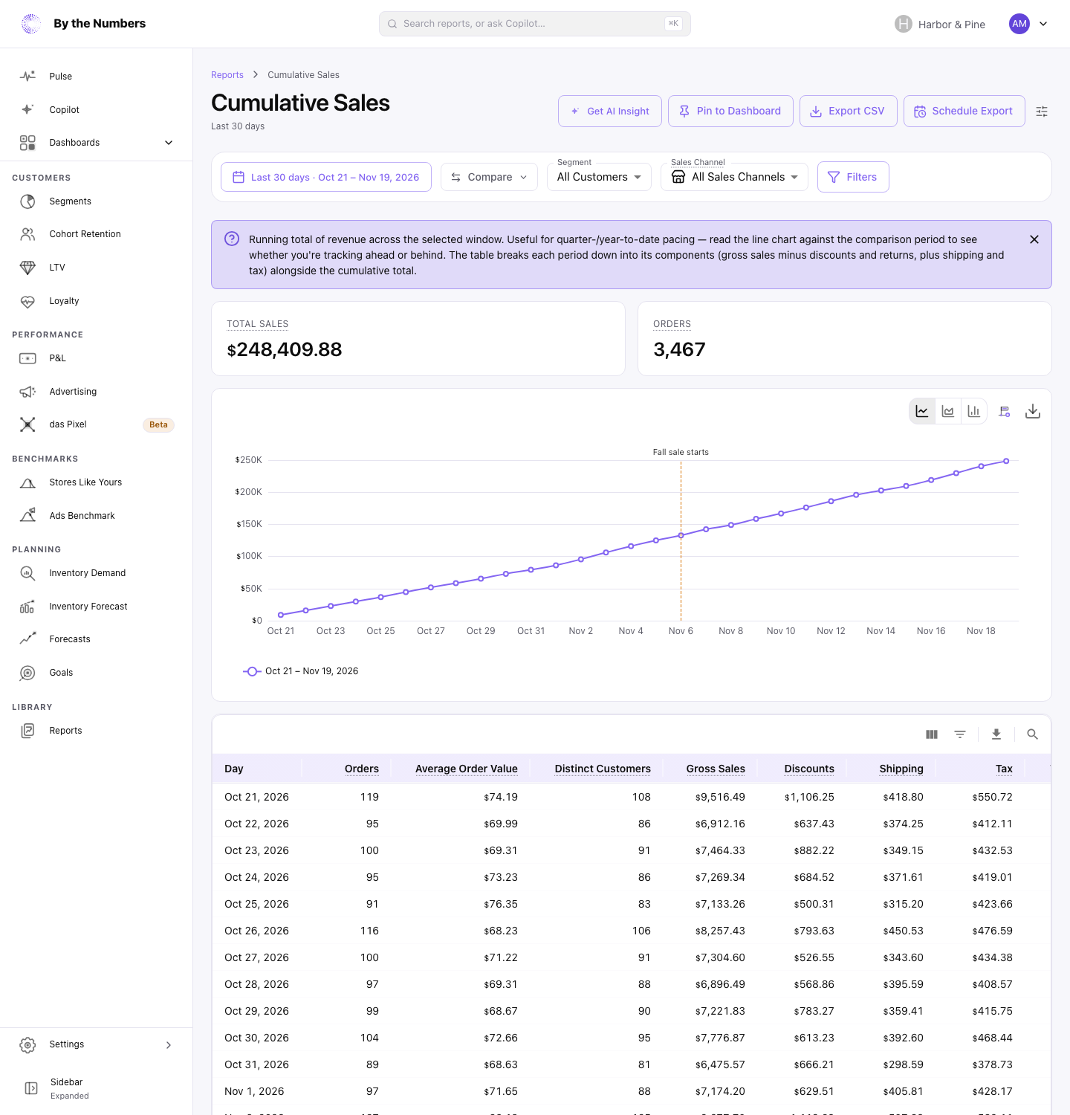Sort table by Day column
The image size is (1070, 1115).
(x=234, y=769)
